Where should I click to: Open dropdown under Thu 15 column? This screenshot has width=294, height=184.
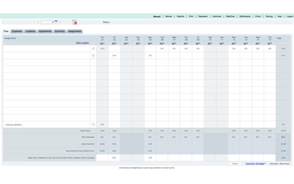[270, 44]
